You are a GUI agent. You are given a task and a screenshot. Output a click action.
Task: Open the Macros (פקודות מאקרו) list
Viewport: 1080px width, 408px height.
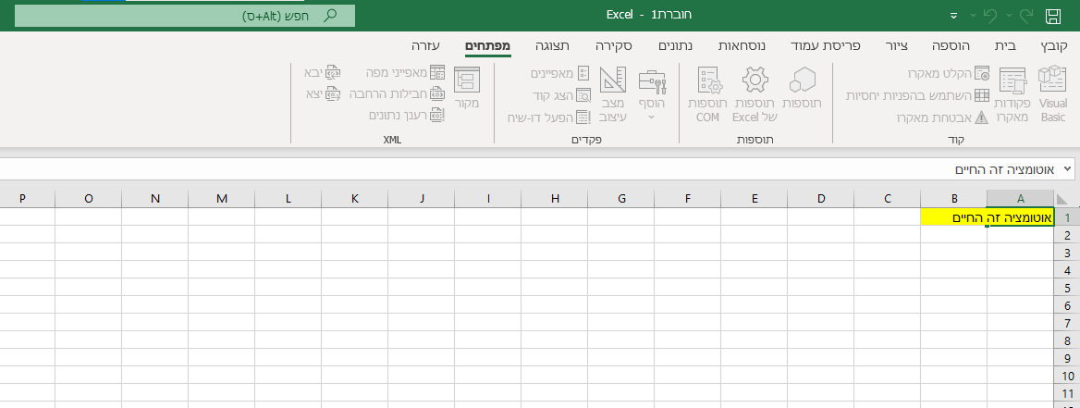(1012, 94)
